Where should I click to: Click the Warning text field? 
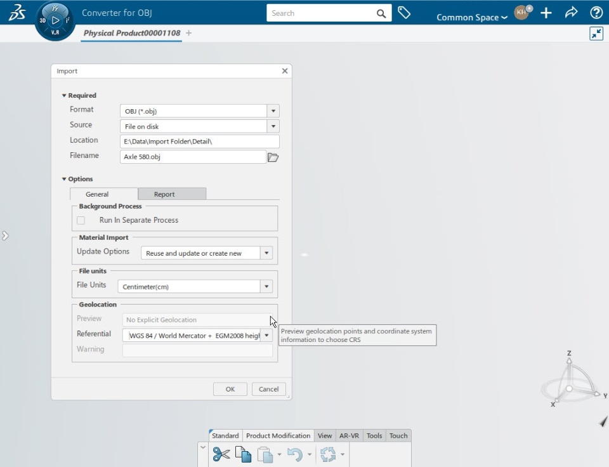197,350
